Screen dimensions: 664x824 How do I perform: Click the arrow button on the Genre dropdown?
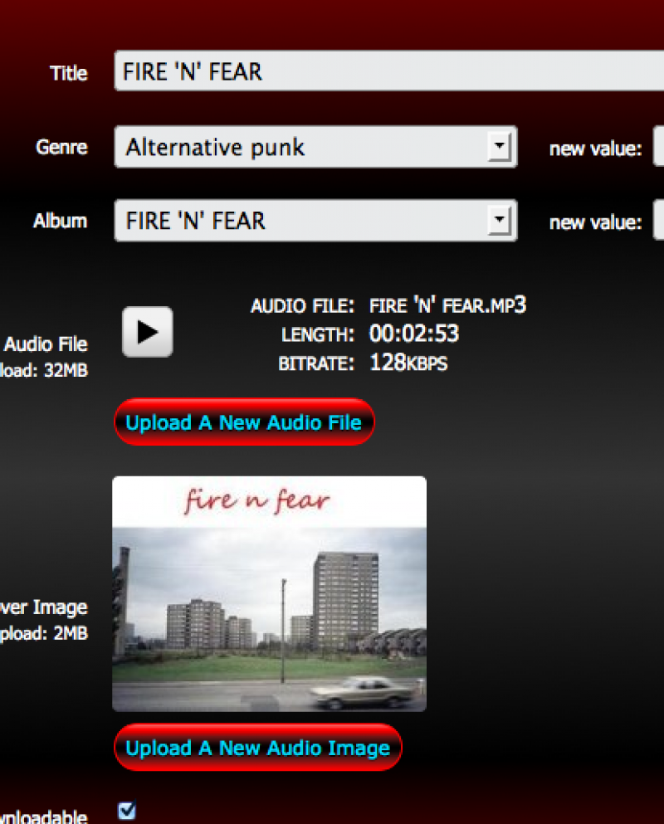click(499, 147)
